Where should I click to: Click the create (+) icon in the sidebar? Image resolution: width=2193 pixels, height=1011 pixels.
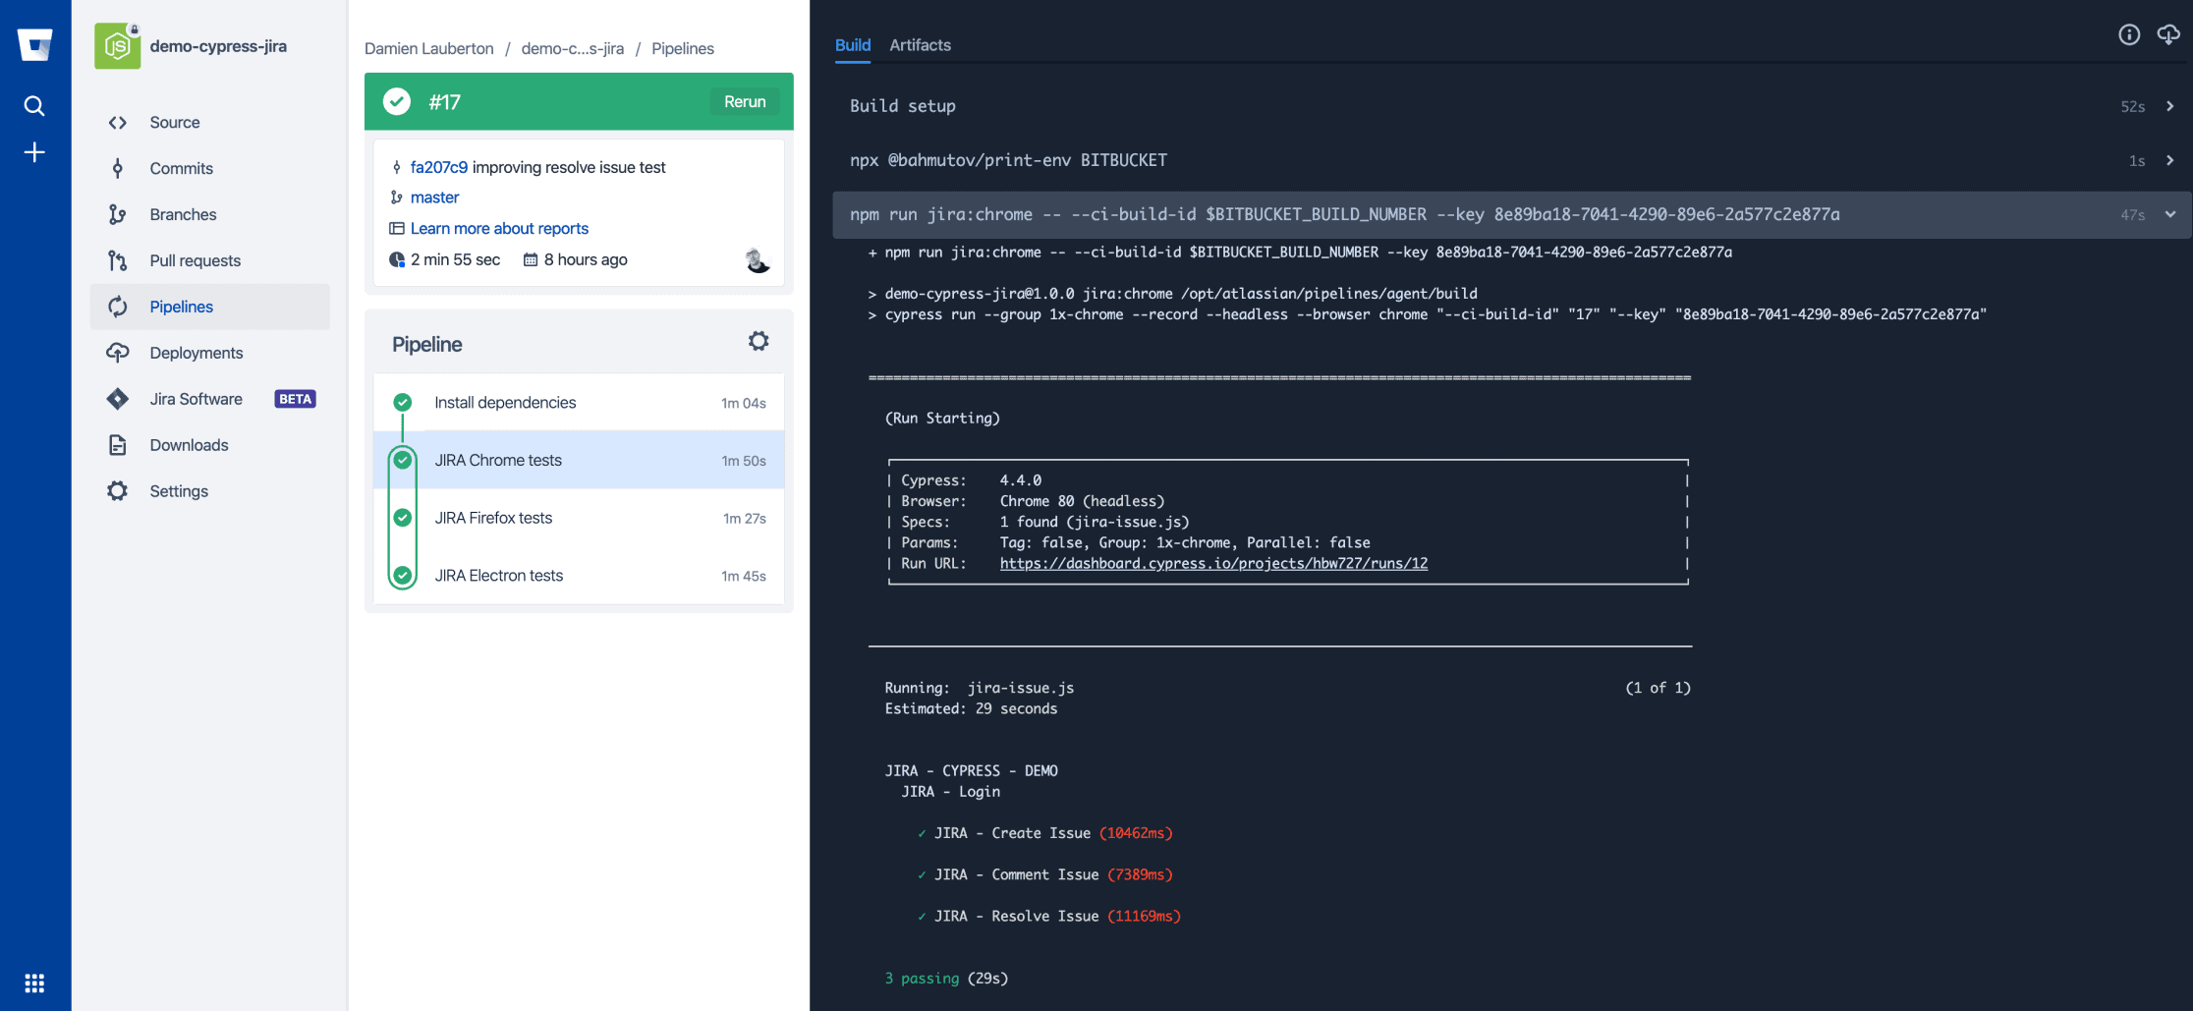[34, 152]
